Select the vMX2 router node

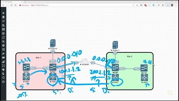53,77
